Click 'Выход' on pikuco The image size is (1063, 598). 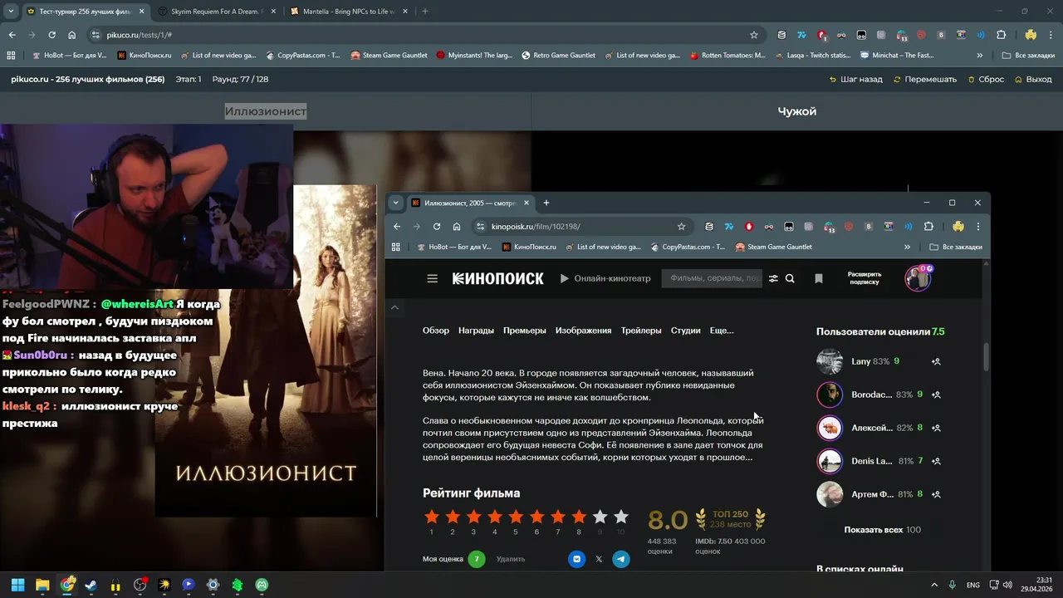click(1033, 80)
